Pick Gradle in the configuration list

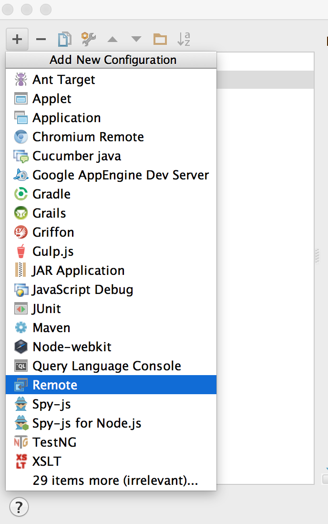coord(51,194)
